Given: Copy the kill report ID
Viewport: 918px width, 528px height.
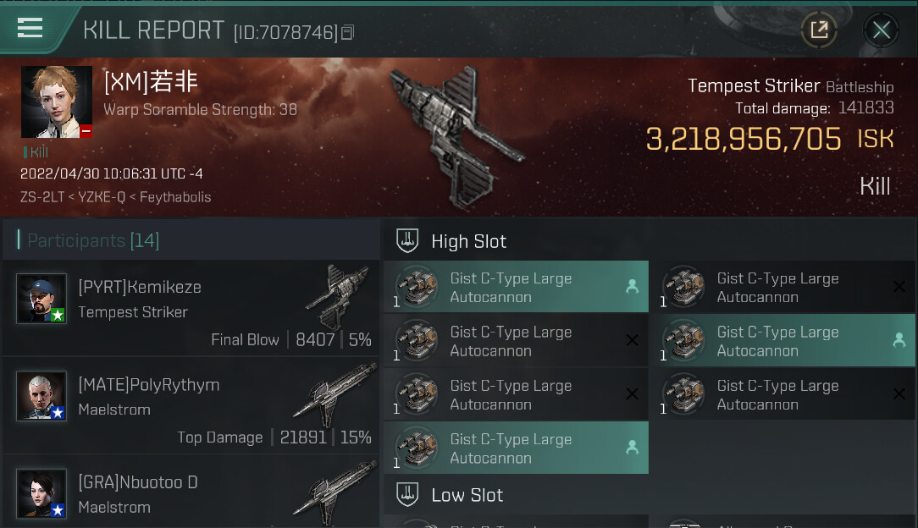Looking at the screenshot, I should coord(347,33).
